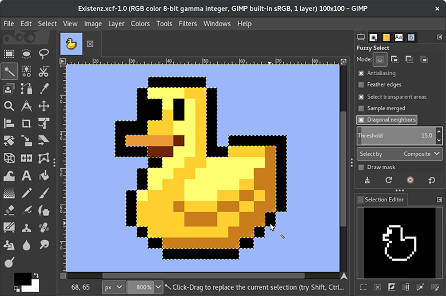Select the Free Select lasso tool
The width and height of the screenshot is (446, 296).
(x=44, y=54)
